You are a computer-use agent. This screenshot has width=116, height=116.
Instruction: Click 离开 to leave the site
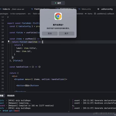click(66, 34)
